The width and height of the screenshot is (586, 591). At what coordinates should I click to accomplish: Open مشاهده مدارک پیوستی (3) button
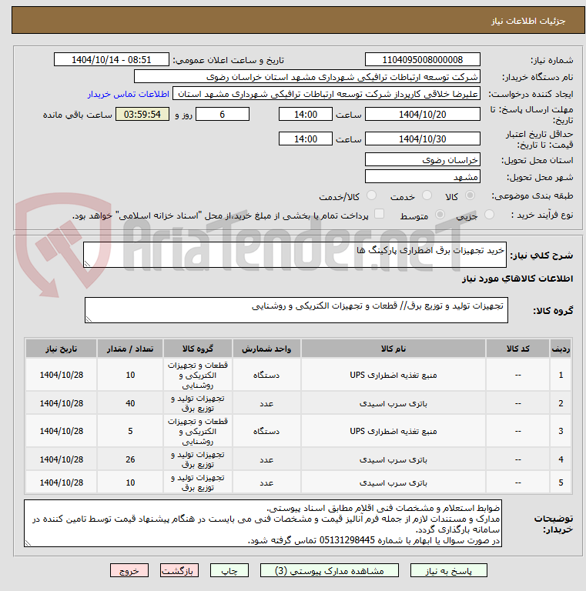click(329, 571)
